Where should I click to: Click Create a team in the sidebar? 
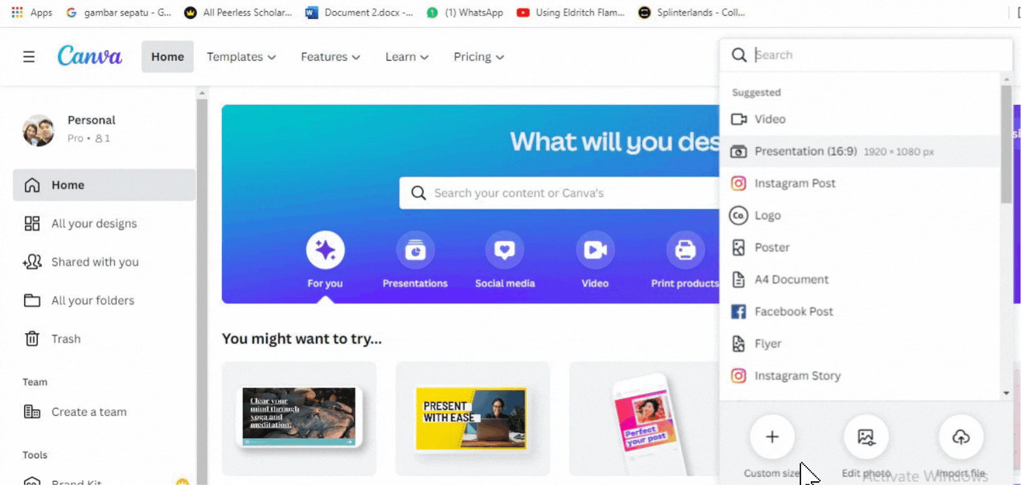[104, 412]
